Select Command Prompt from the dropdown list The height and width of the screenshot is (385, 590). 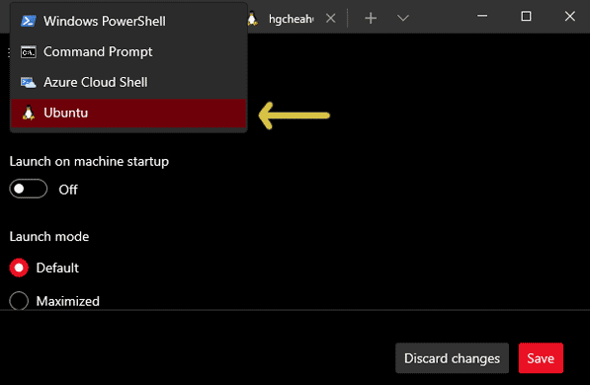click(x=128, y=52)
